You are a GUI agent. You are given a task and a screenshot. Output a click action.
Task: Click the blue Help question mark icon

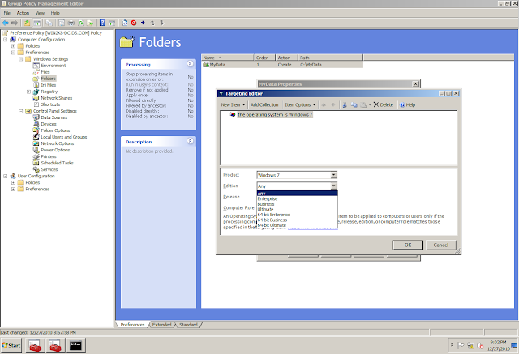[102, 23]
